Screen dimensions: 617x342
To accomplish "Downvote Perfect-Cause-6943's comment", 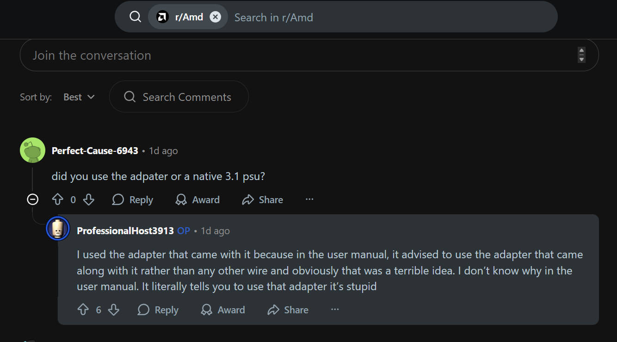I will (x=89, y=199).
